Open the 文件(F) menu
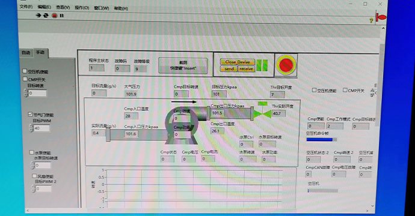This screenshot has height=216, width=415. tap(26, 7)
